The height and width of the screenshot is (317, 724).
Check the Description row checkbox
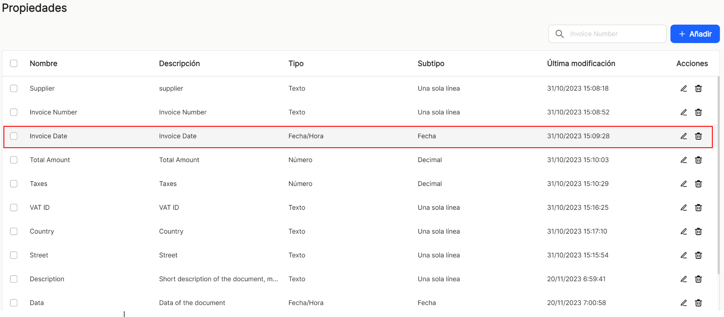pos(14,279)
